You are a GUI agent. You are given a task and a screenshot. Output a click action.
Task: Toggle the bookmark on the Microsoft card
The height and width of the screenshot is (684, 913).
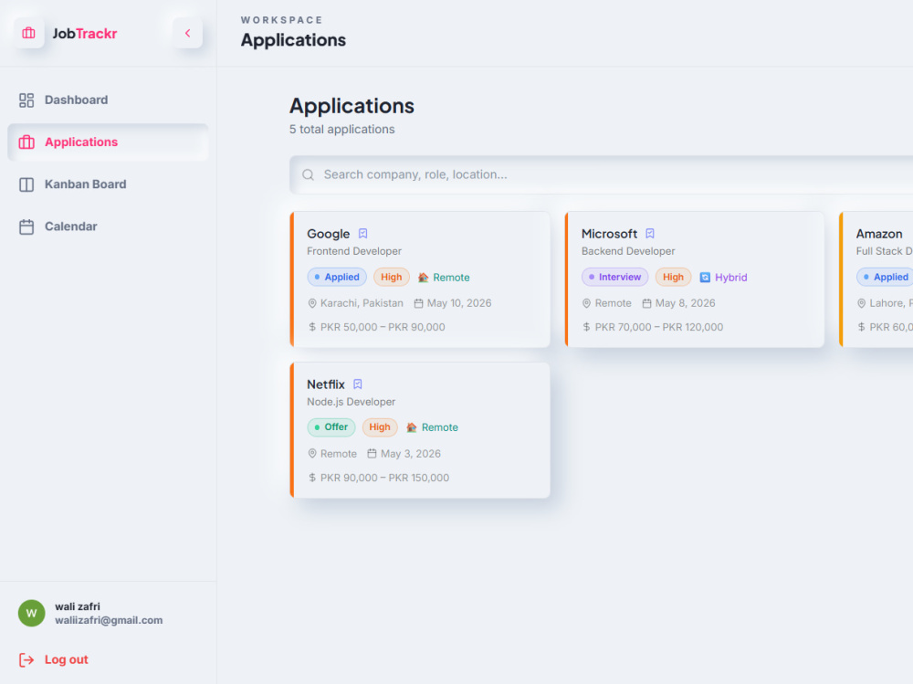pyautogui.click(x=650, y=234)
